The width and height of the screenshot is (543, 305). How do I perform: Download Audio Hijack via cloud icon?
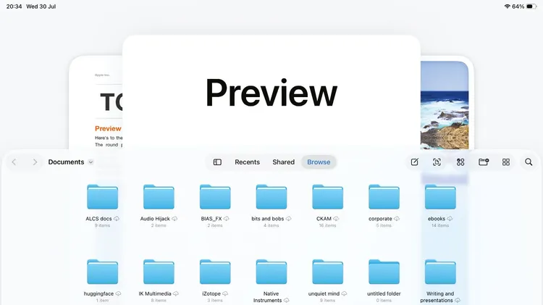(x=174, y=219)
